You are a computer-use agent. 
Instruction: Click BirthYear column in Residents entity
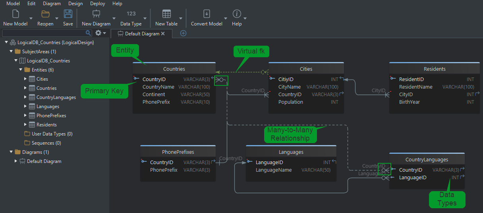[409, 102]
